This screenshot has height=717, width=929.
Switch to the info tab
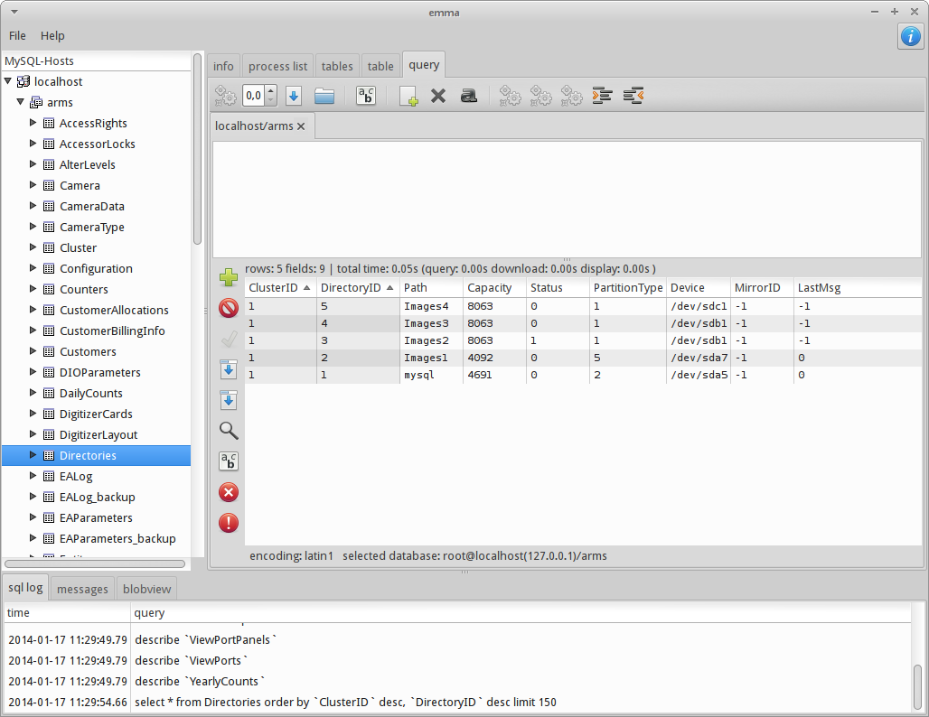point(223,66)
